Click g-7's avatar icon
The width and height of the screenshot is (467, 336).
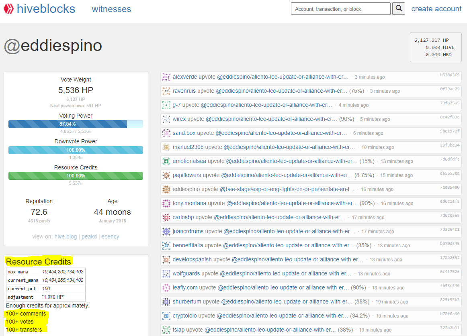click(x=166, y=105)
